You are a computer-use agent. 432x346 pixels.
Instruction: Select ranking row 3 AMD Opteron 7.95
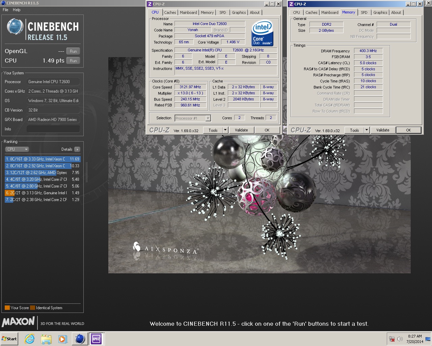coord(43,173)
